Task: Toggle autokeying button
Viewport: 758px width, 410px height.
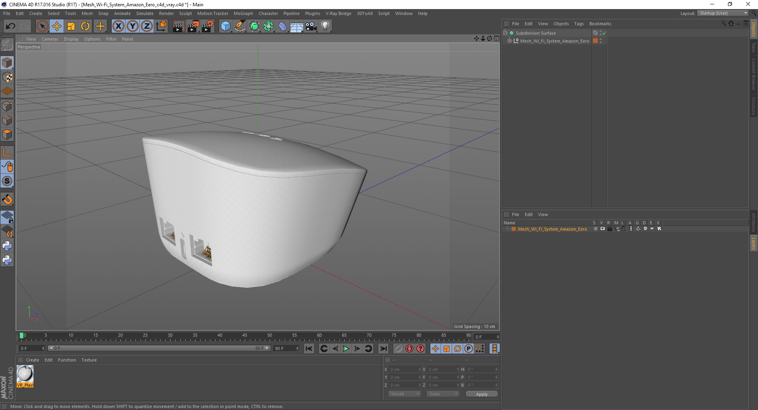Action: [x=409, y=348]
